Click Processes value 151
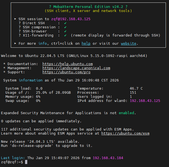This screenshot has width=169, height=167. [x=133, y=93]
